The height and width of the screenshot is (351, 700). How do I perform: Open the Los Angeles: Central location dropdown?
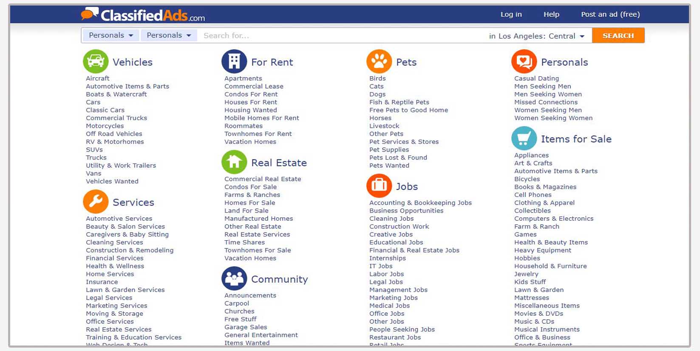(x=537, y=36)
